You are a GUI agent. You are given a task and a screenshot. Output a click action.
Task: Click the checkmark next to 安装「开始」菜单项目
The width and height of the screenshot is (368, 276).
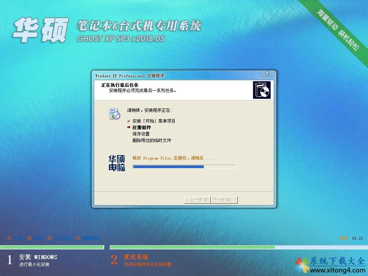tap(129, 121)
